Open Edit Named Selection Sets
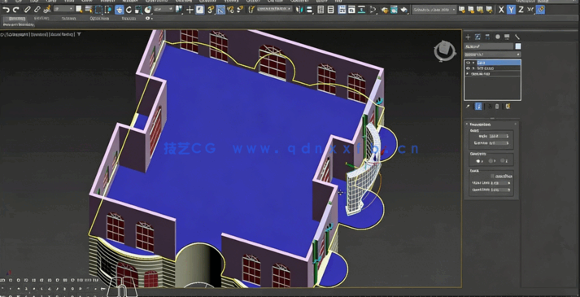 pyautogui.click(x=251, y=10)
